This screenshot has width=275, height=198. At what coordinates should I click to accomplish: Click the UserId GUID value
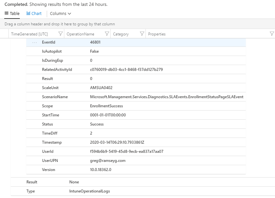click(x=127, y=152)
